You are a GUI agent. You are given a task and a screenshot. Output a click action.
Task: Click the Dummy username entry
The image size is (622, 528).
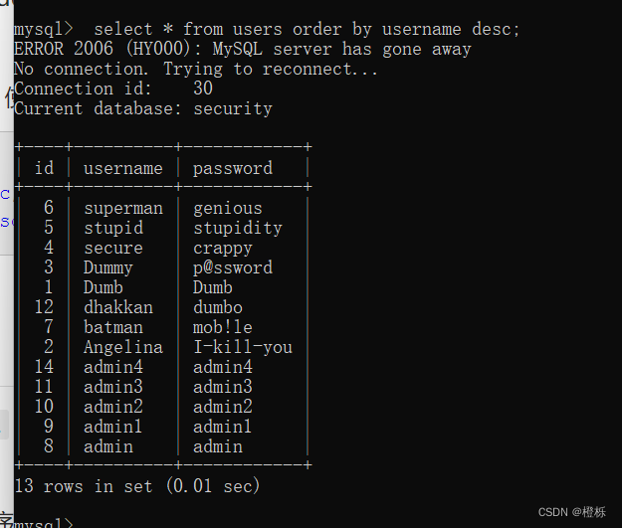pos(107,267)
